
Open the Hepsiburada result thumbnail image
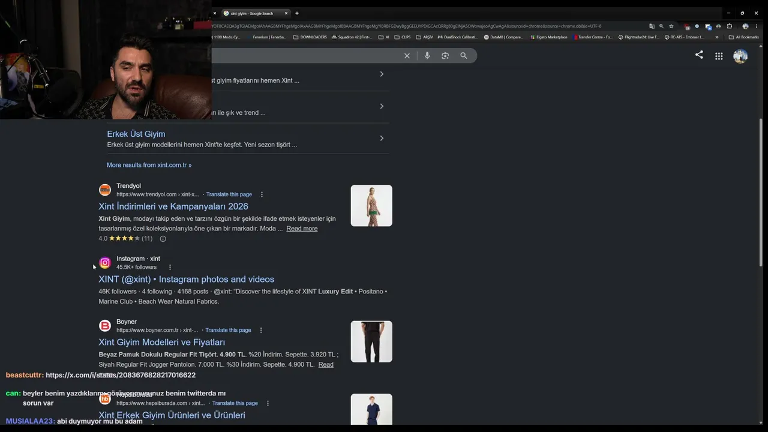[x=371, y=409]
